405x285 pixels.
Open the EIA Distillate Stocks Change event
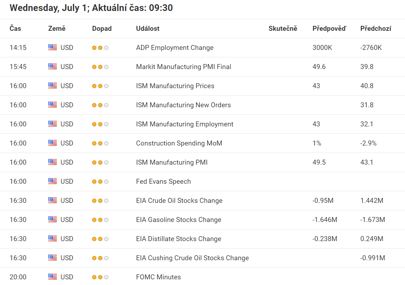pyautogui.click(x=179, y=239)
